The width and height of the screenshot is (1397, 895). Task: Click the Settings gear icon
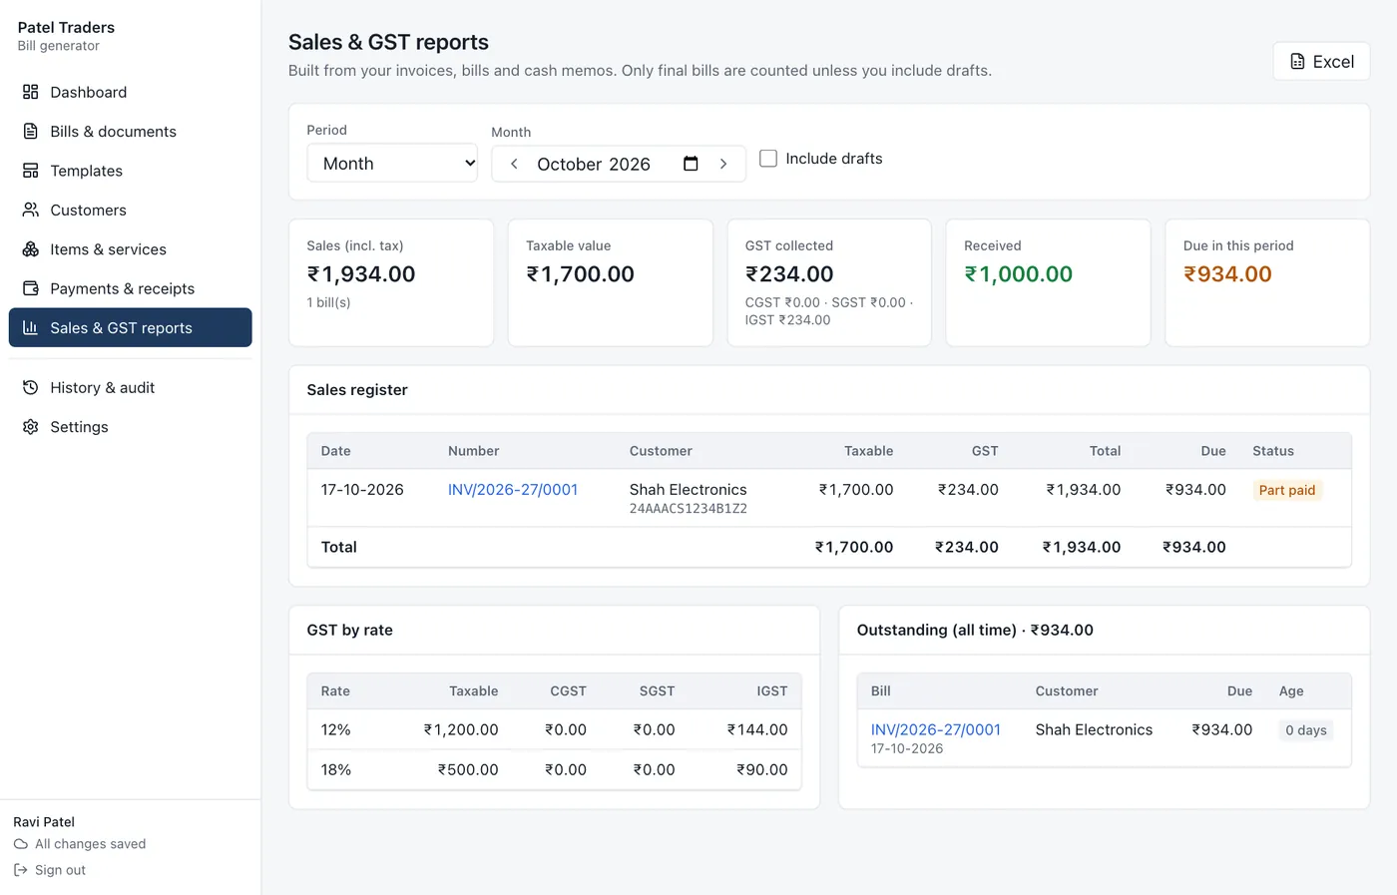[31, 427]
